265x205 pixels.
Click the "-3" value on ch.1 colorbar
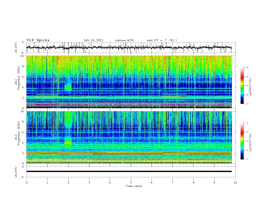[x=247, y=67]
